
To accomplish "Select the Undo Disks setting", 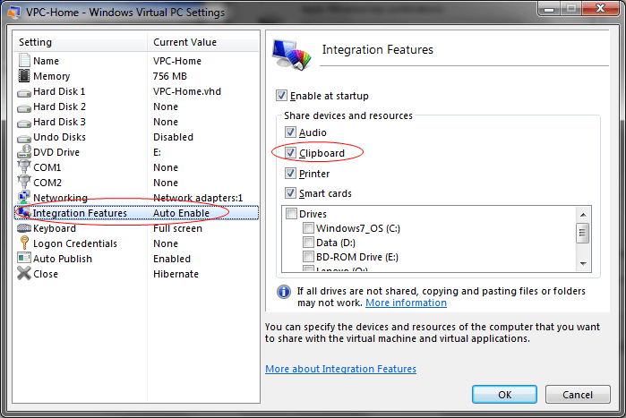I will coord(136,137).
